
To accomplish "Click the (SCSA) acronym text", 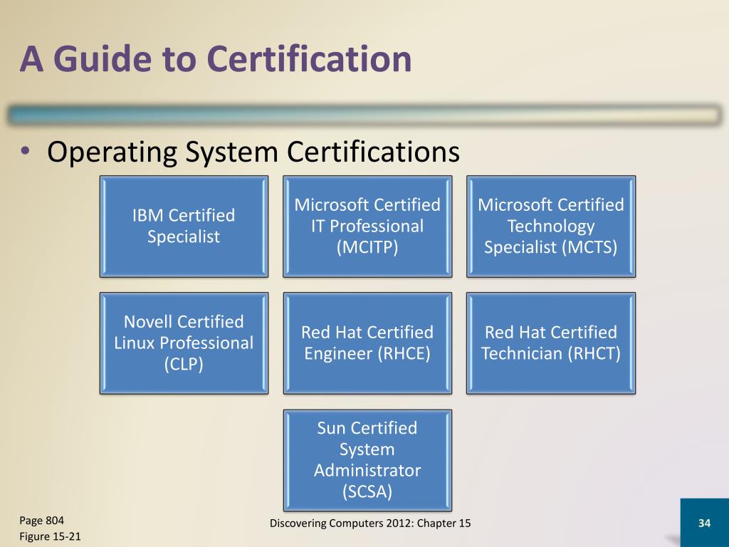I will coord(367,491).
